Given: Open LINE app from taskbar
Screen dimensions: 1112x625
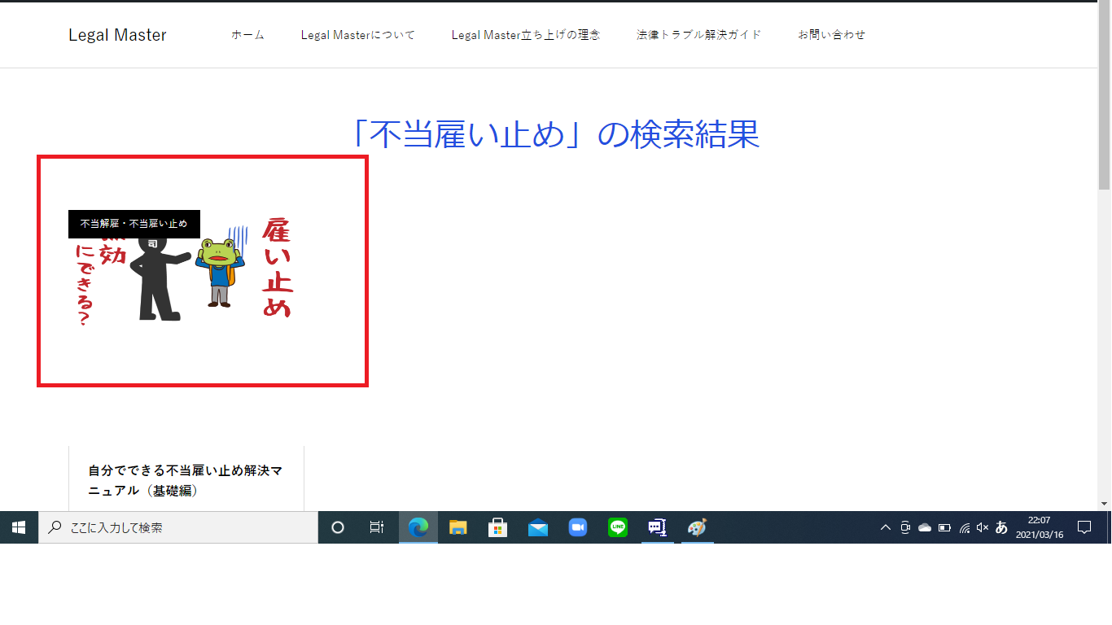Looking at the screenshot, I should pyautogui.click(x=618, y=527).
